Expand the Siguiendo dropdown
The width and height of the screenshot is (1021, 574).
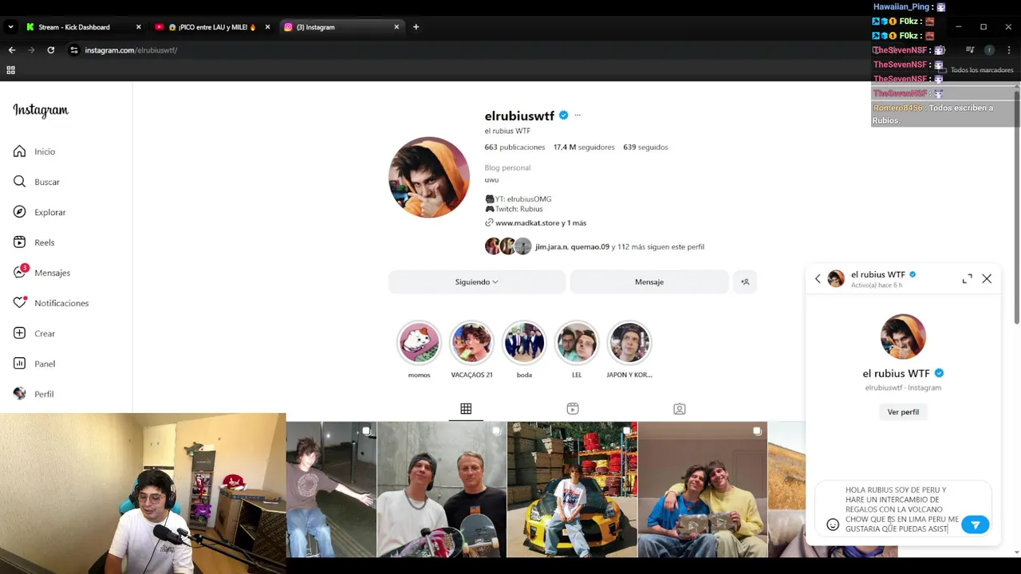click(x=476, y=281)
